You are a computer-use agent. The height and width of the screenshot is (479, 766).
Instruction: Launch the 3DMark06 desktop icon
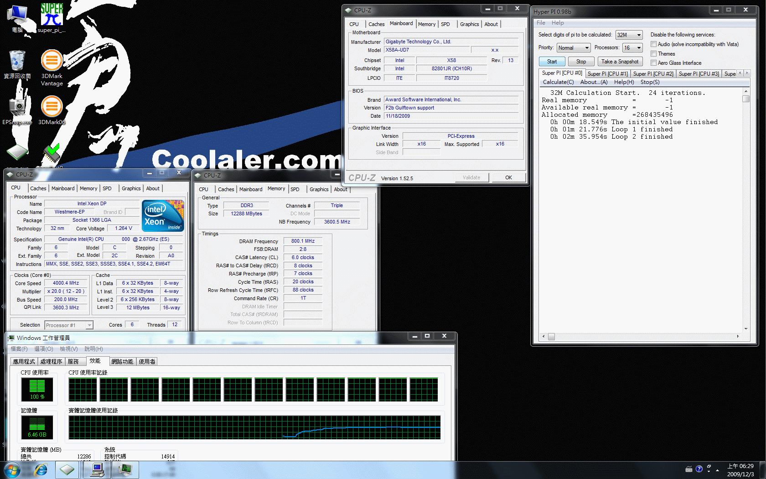52,109
